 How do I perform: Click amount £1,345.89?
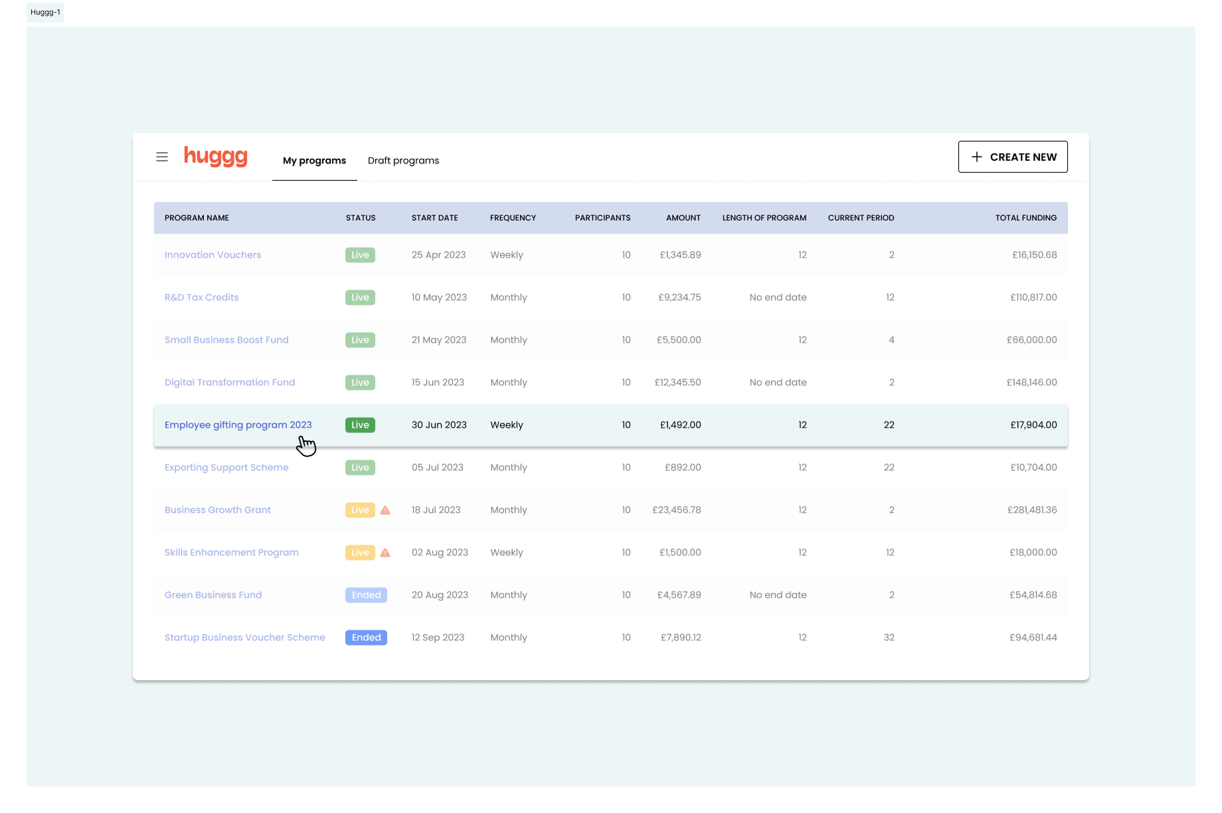pos(681,255)
